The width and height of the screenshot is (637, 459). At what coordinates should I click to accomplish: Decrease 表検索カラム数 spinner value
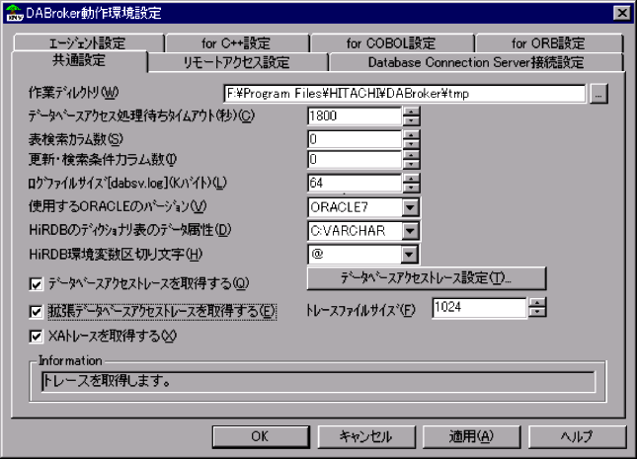[x=411, y=144]
